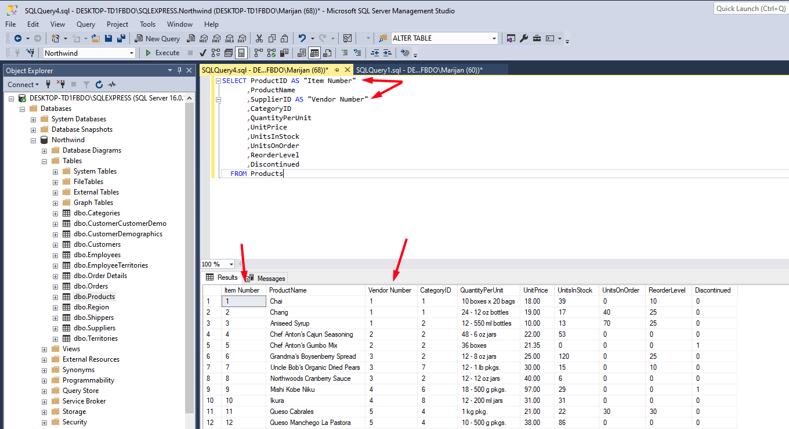Click the Parse checkmark icon

(x=202, y=53)
